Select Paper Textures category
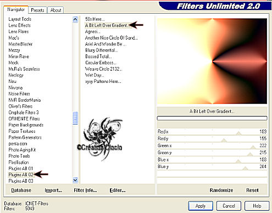272x213 pixels. tap(22, 131)
